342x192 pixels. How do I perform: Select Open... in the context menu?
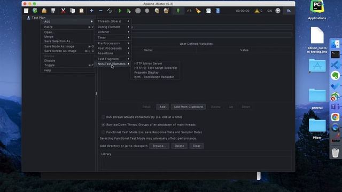68,32
